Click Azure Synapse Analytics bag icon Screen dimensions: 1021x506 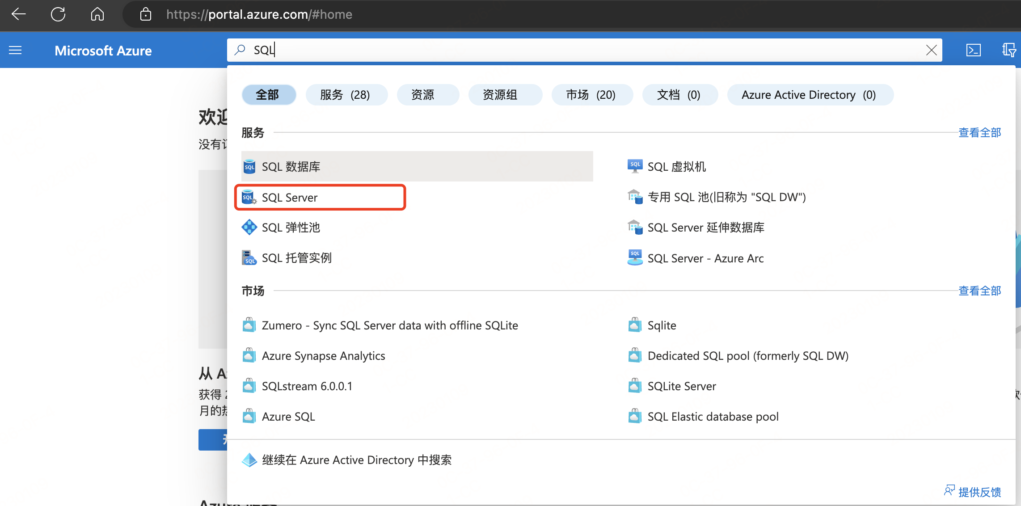point(249,355)
